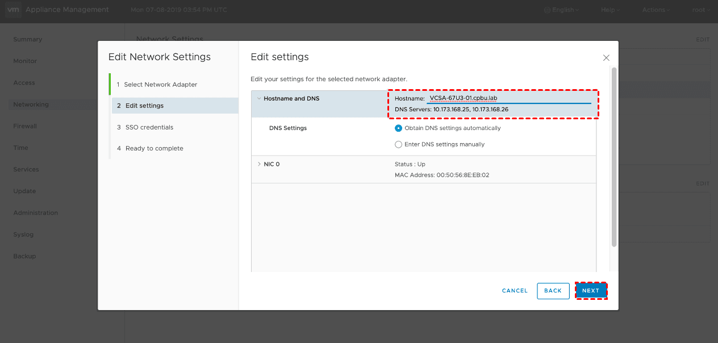Collapse the Hostname and DNS section
This screenshot has width=718, height=343.
click(259, 99)
